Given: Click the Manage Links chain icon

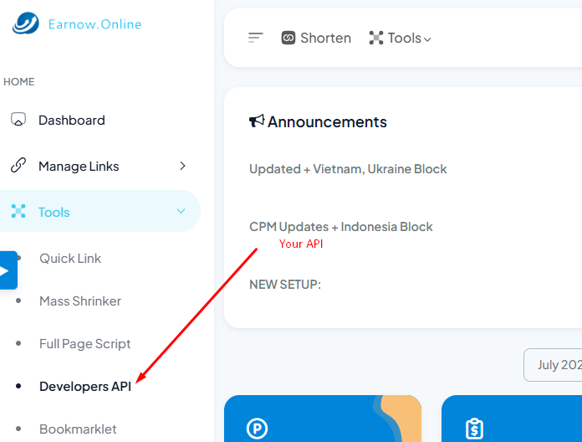Looking at the screenshot, I should click(18, 166).
